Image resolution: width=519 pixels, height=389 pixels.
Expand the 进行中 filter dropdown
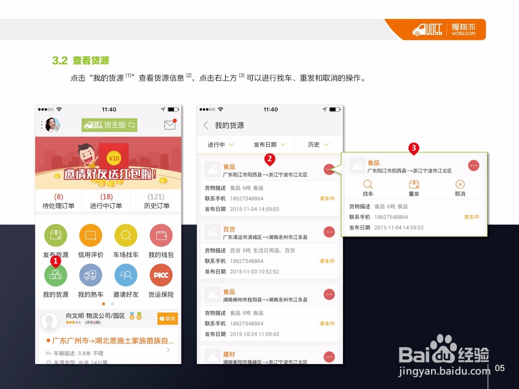click(x=221, y=145)
